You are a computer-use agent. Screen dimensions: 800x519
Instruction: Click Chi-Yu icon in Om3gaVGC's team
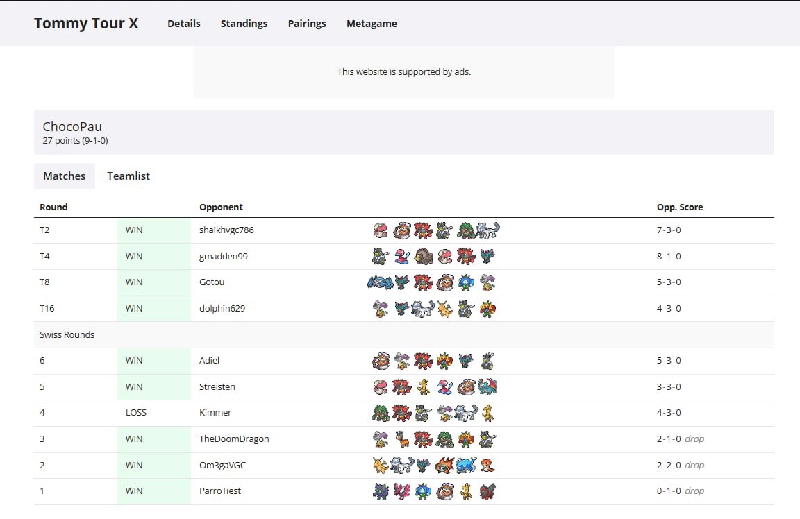(444, 466)
